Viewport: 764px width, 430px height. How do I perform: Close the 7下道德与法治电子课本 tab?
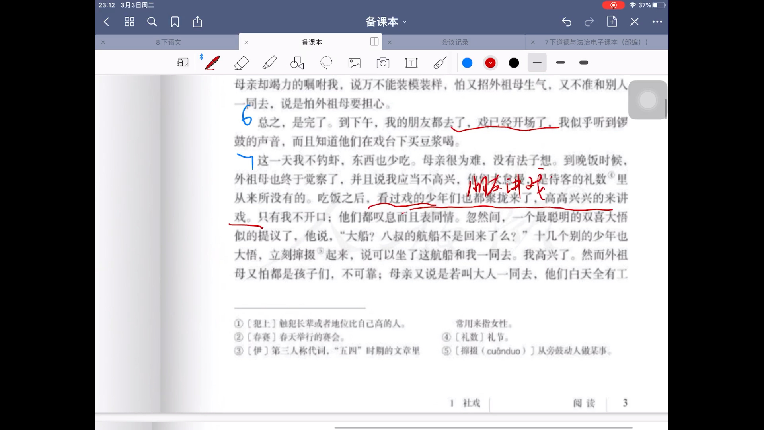[533, 42]
